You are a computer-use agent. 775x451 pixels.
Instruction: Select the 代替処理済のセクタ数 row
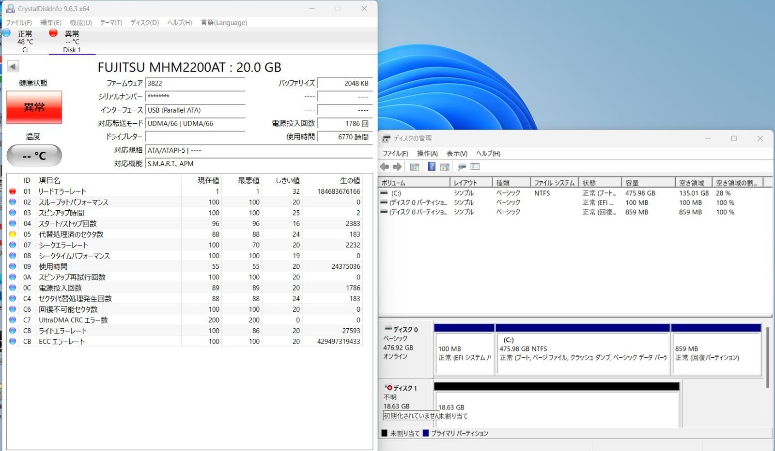click(185, 234)
